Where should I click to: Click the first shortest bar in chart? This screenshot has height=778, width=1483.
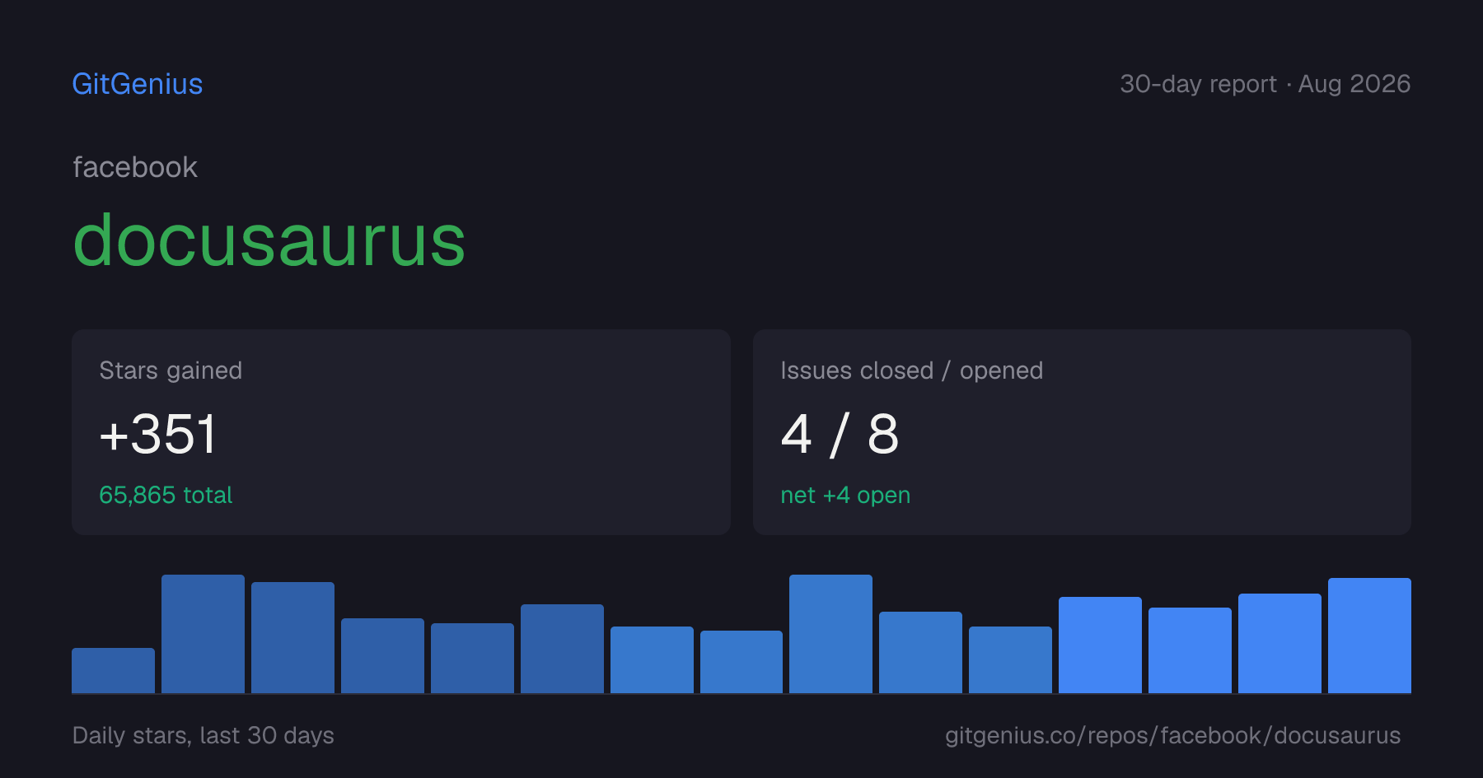point(113,670)
